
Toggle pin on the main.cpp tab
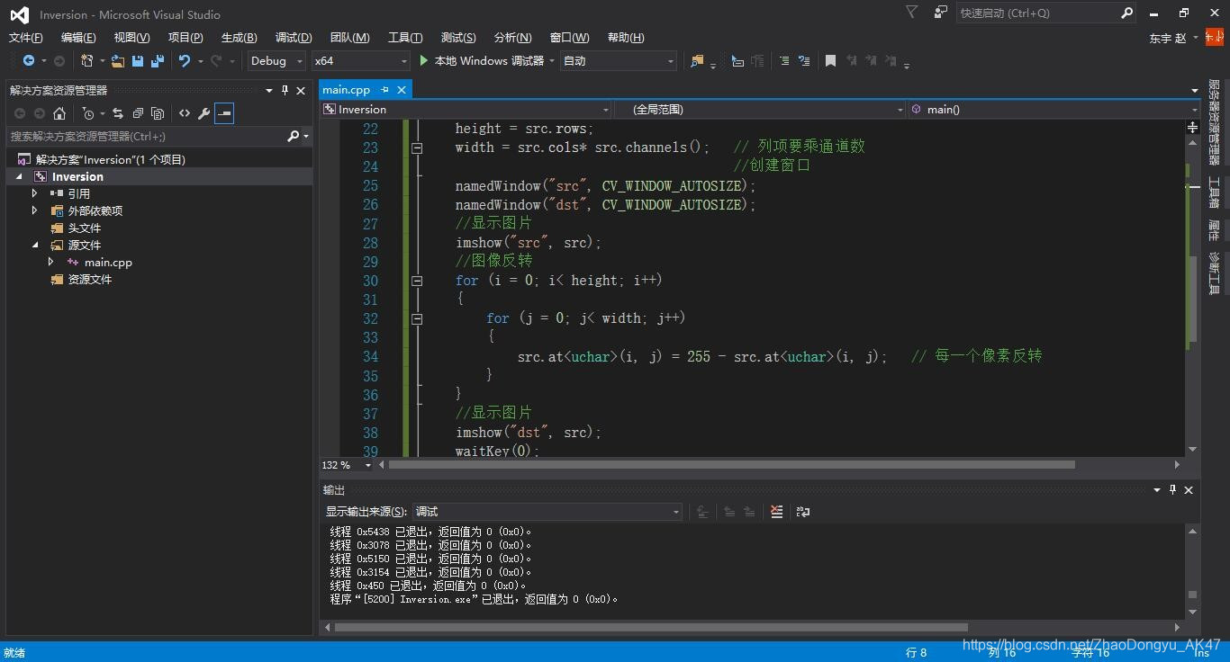click(384, 90)
